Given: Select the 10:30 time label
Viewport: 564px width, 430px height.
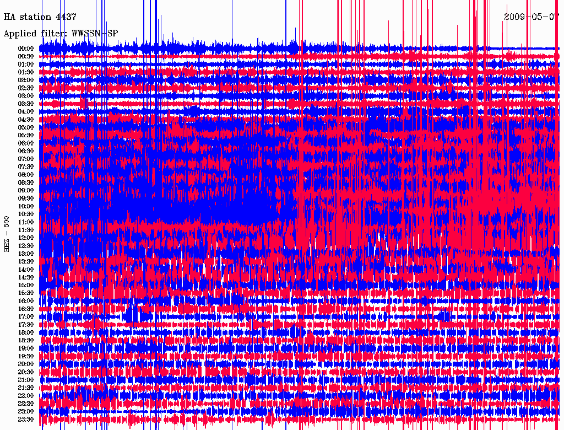Looking at the screenshot, I should click(26, 214).
